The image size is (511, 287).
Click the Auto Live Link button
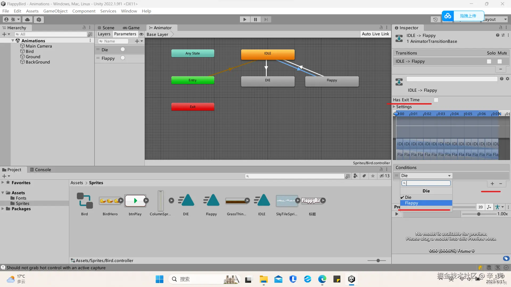pyautogui.click(x=375, y=34)
